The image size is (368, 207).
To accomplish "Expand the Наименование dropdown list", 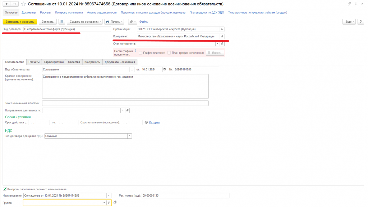I will coord(109,195).
